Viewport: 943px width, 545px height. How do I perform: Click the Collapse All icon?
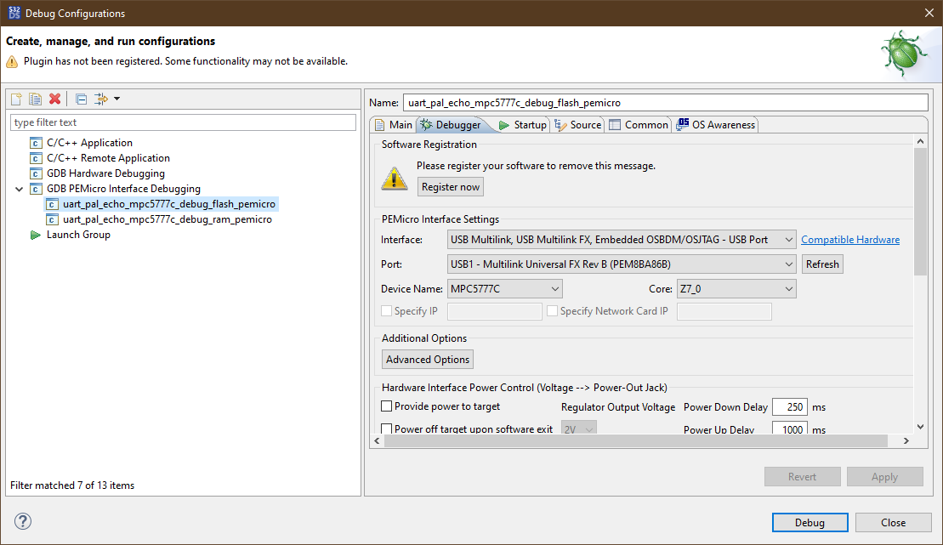pos(81,99)
